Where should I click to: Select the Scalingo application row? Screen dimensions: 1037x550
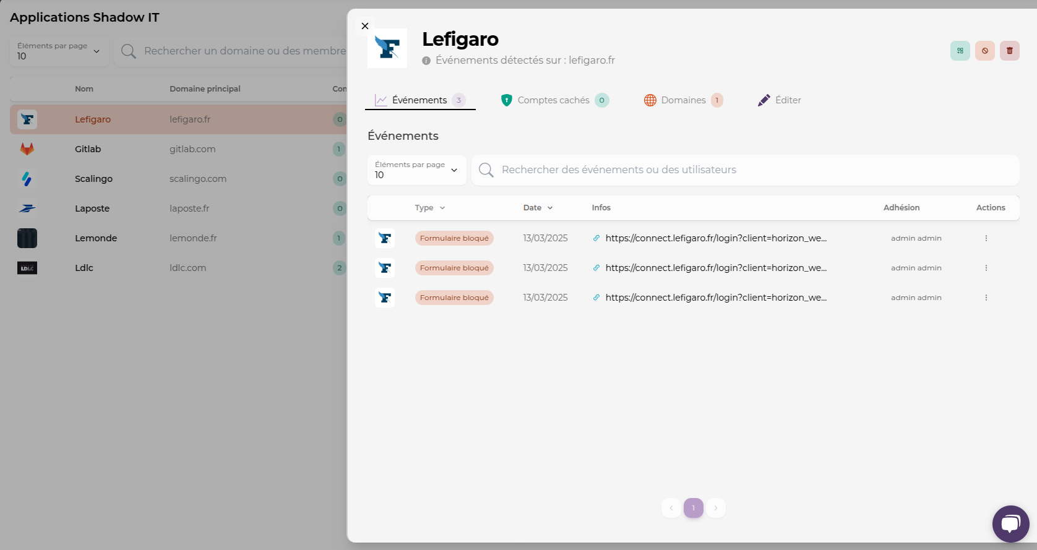93,179
